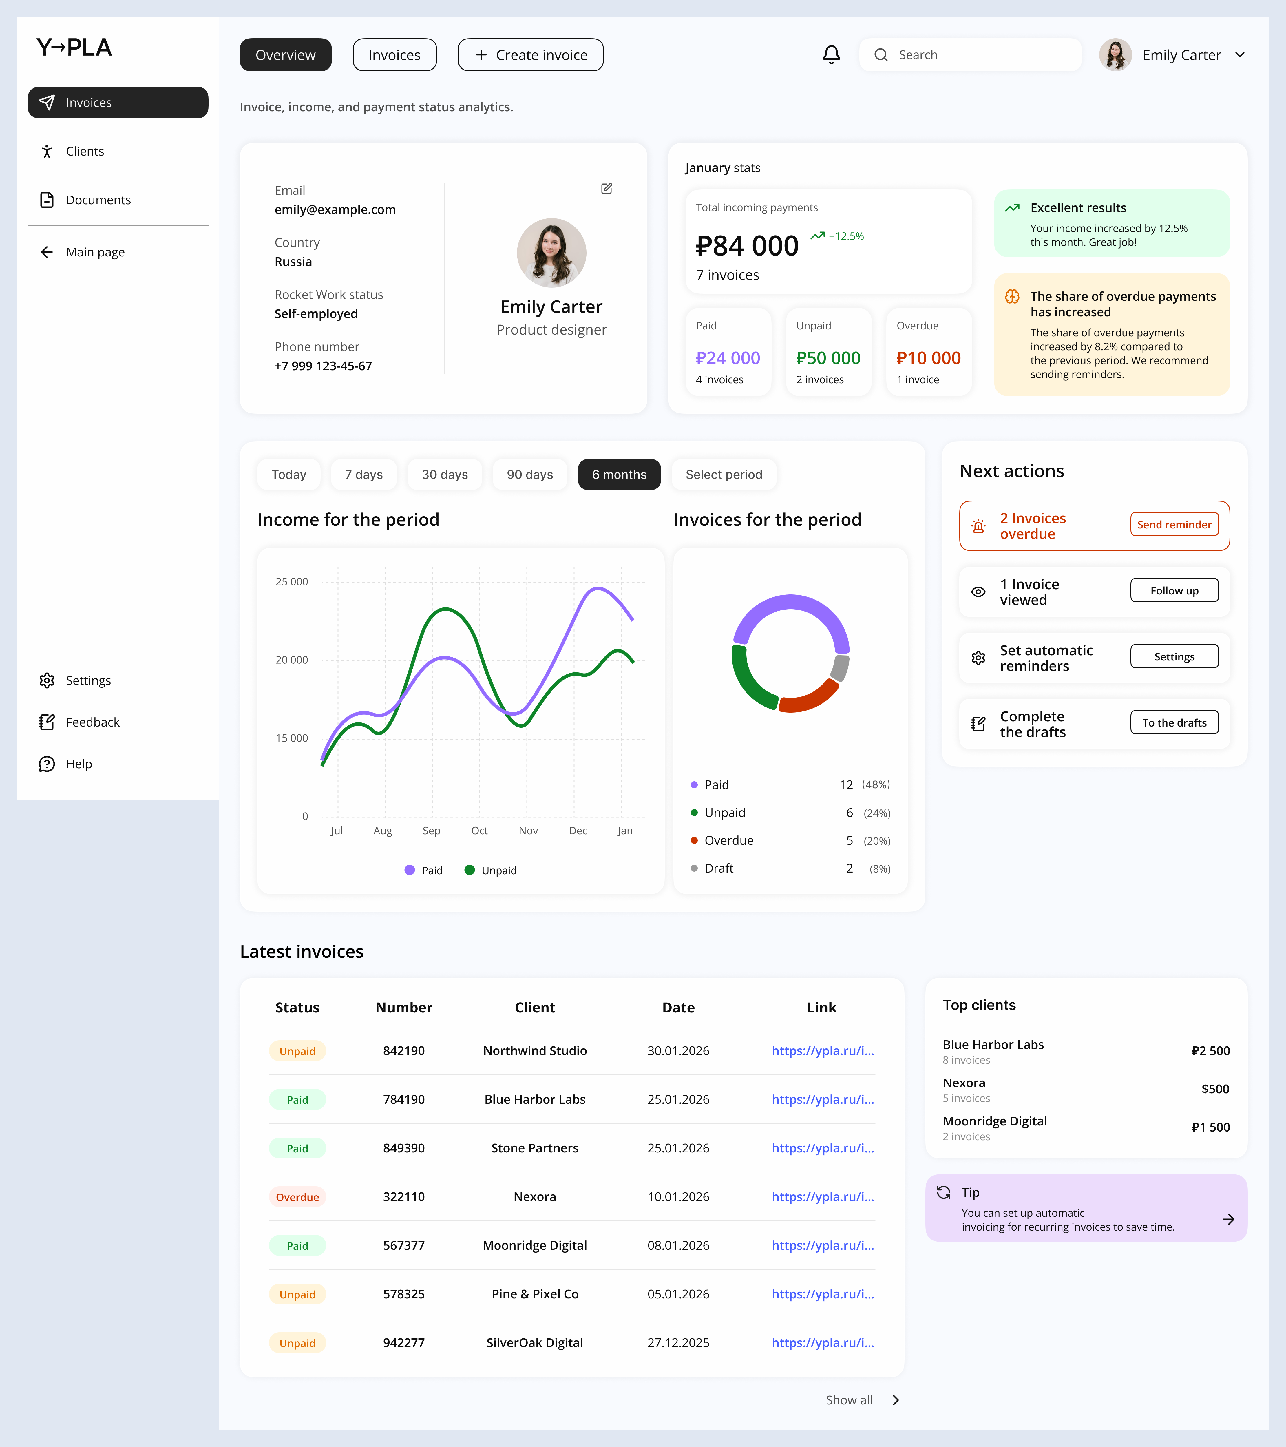Open the Northwind Studio invoice link
Viewport: 1286px width, 1447px height.
click(822, 1051)
